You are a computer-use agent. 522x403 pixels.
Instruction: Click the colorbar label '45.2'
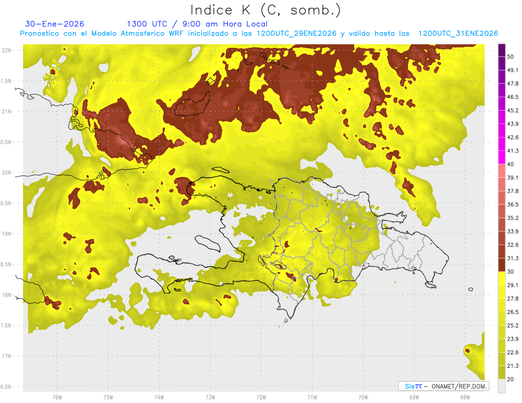point(513,111)
